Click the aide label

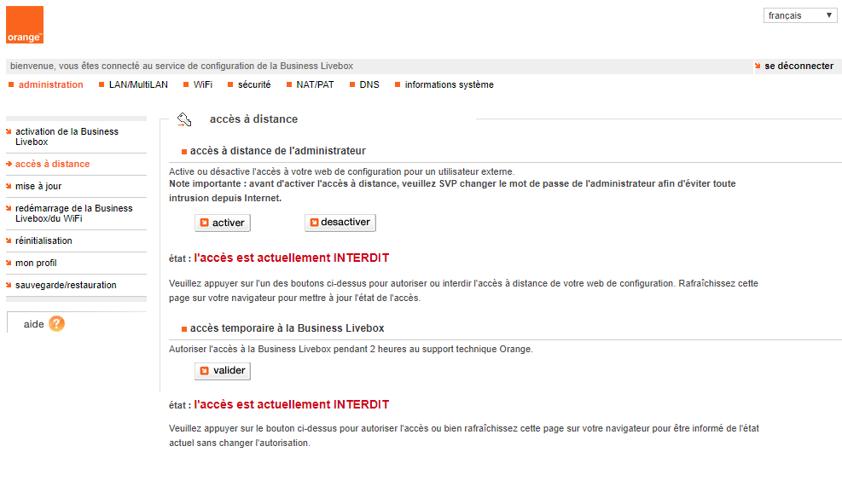[33, 324]
